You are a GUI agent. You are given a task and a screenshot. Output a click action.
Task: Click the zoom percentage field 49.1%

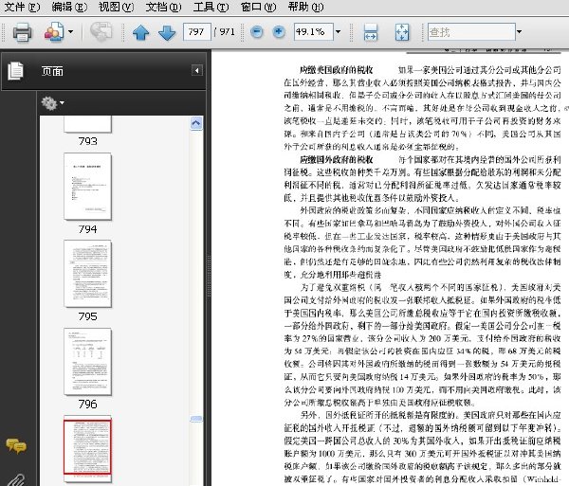click(314, 32)
